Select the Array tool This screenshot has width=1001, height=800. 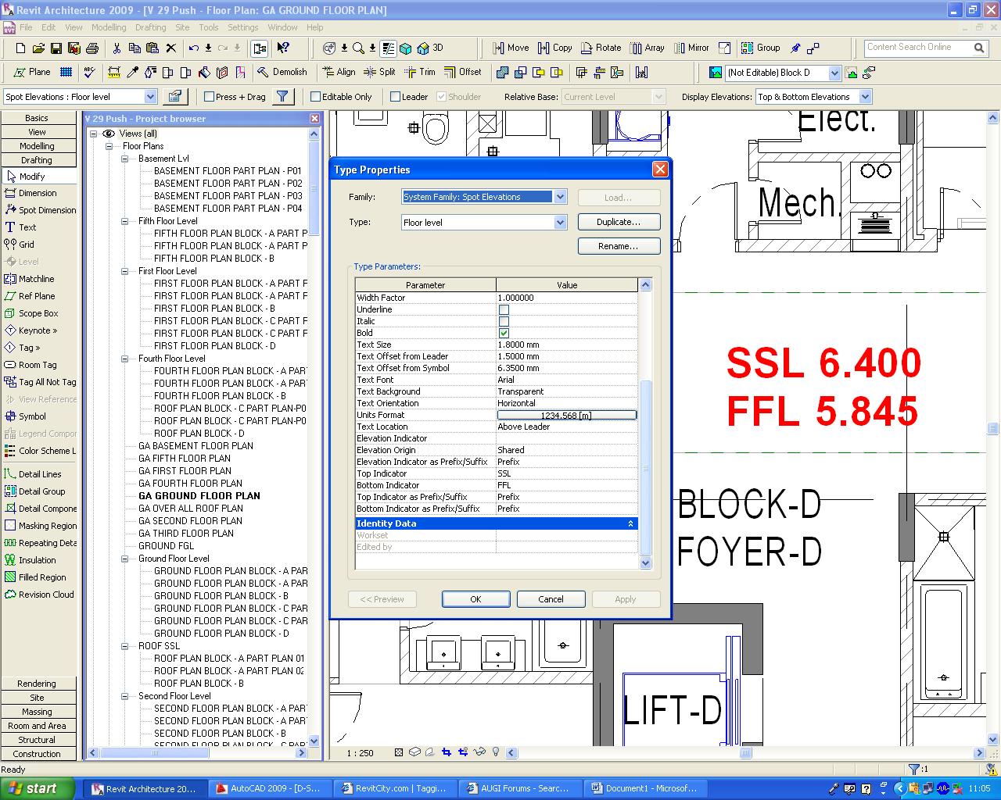pos(647,48)
